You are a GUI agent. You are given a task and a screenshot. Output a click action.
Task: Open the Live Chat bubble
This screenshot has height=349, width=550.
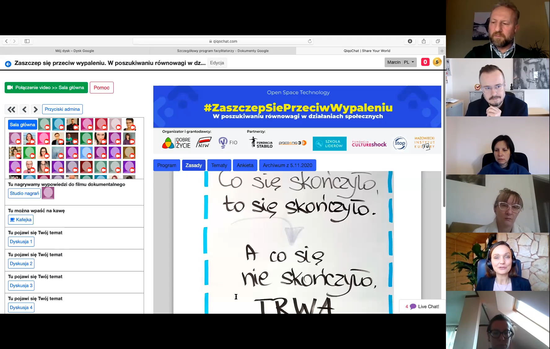(x=422, y=307)
